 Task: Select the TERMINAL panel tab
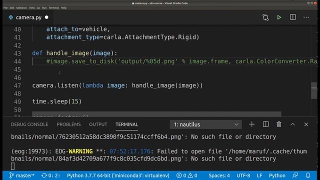click(x=126, y=124)
